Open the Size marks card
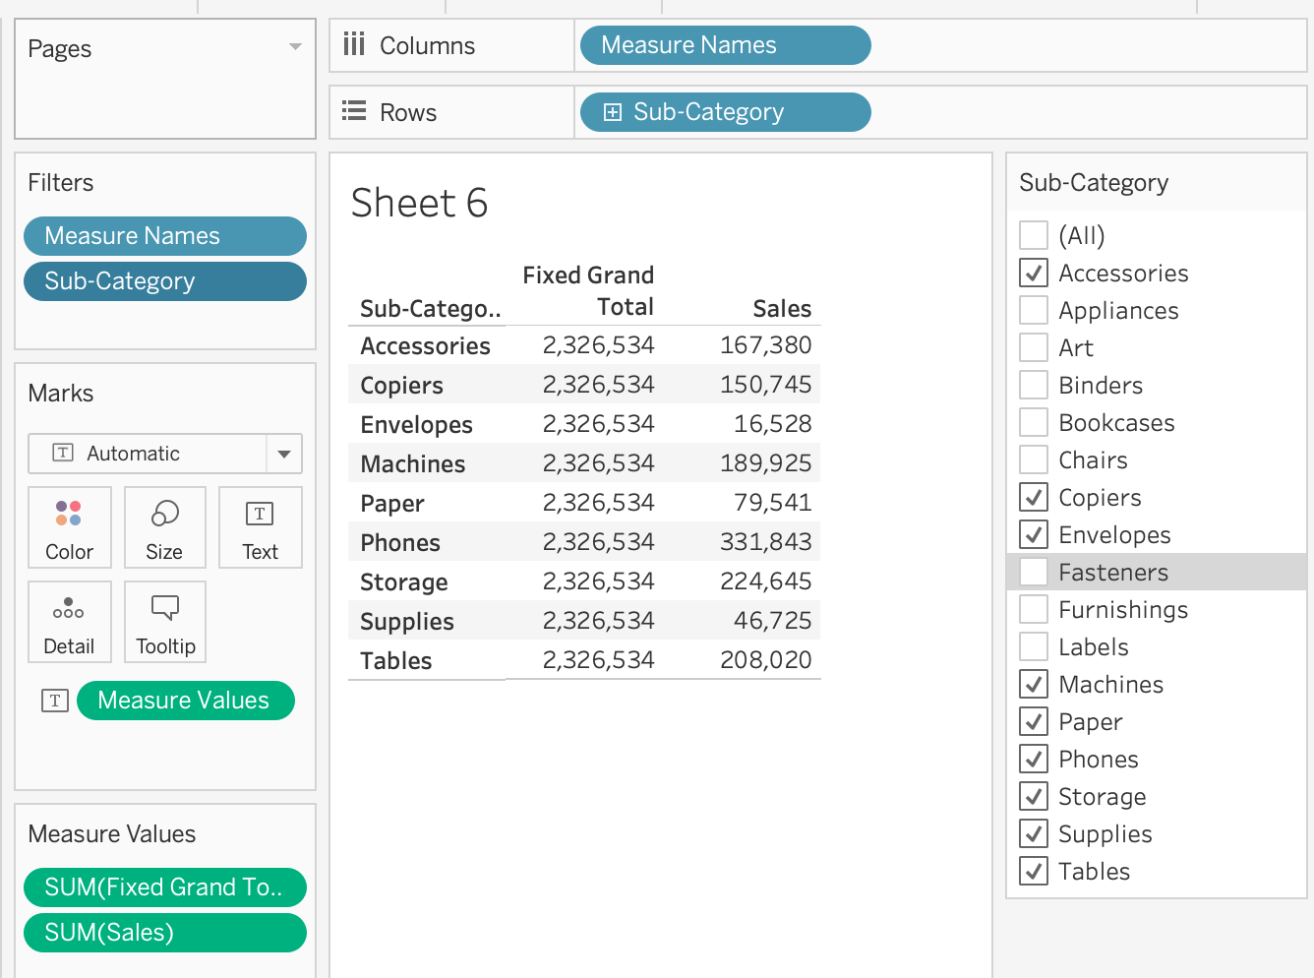Viewport: 1314px width, 978px height. pos(163,527)
